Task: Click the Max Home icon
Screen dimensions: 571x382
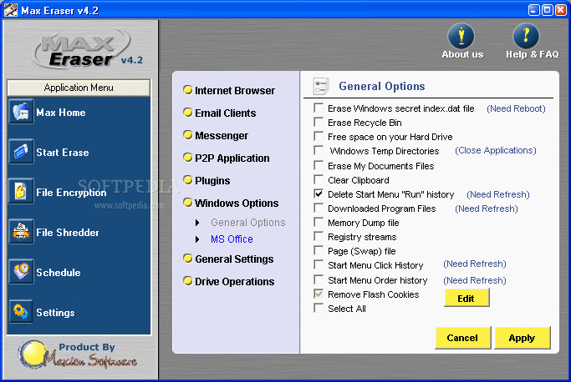Action: click(x=21, y=112)
